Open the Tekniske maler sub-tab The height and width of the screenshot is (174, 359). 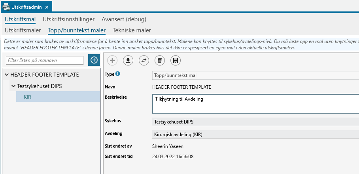coord(132,30)
